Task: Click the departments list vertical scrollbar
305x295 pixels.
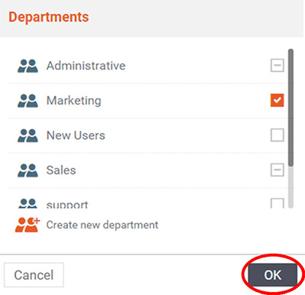Action: 291,128
